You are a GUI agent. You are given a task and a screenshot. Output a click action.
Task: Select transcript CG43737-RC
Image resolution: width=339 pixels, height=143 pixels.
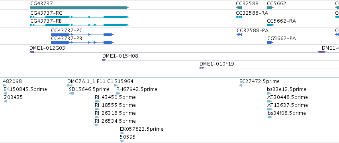tap(79, 17)
